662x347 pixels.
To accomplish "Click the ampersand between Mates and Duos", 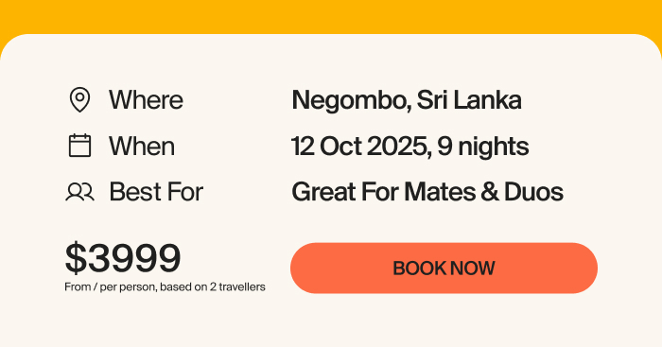I will 490,192.
